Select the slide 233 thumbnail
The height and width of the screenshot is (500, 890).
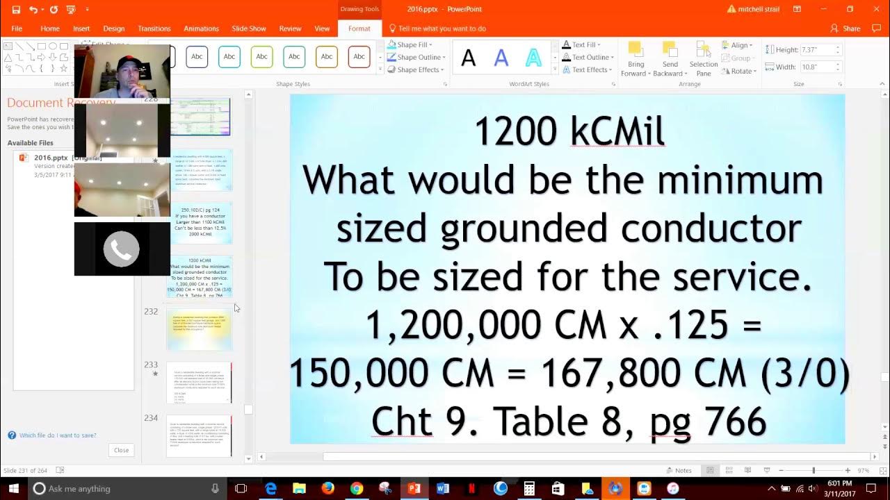200,382
